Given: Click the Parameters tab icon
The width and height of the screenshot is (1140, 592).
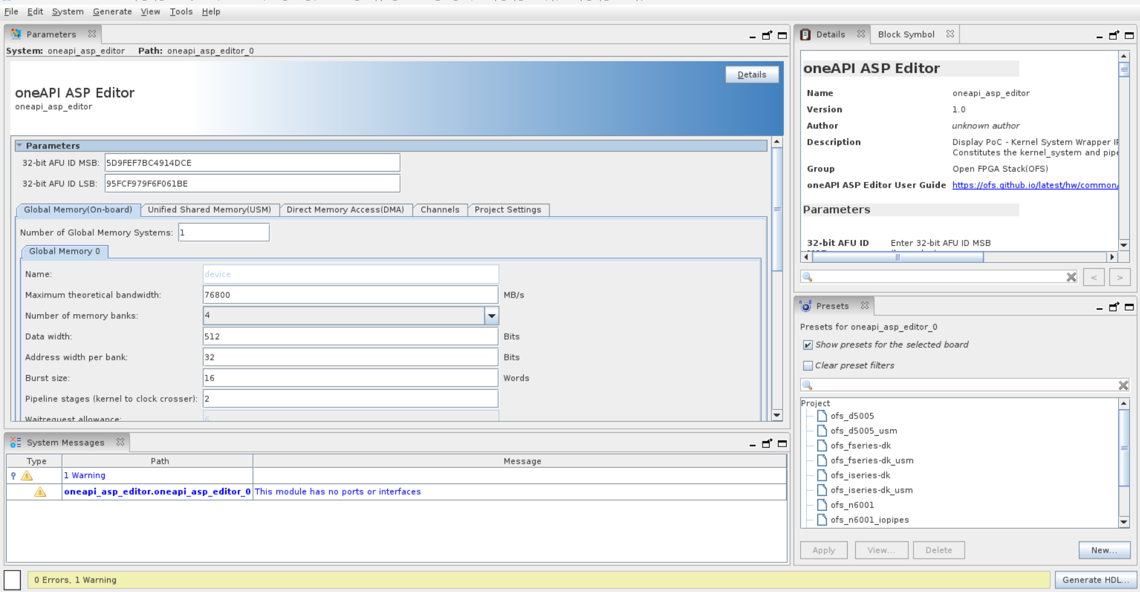Looking at the screenshot, I should pyautogui.click(x=16, y=34).
